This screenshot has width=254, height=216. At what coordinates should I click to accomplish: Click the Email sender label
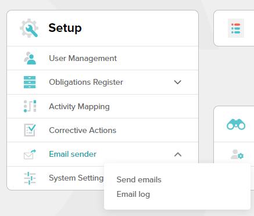[x=73, y=154]
